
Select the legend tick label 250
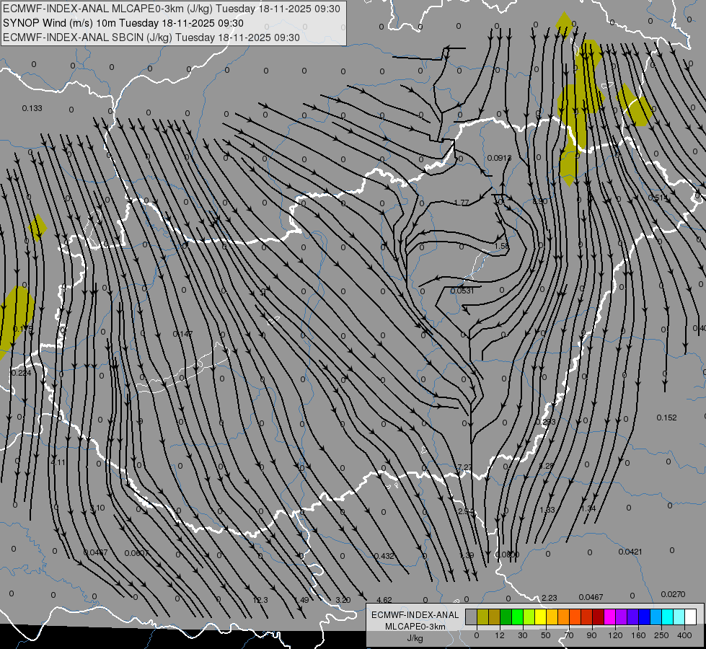click(x=661, y=635)
